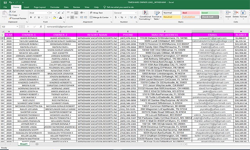Select the Format Painter tool
The height and width of the screenshot is (150, 250).
point(18,18)
